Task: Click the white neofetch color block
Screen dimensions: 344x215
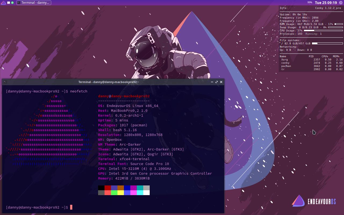Action: (x=146, y=193)
